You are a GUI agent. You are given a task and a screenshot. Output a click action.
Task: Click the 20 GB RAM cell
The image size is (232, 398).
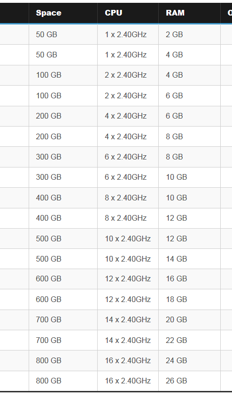pos(189,320)
